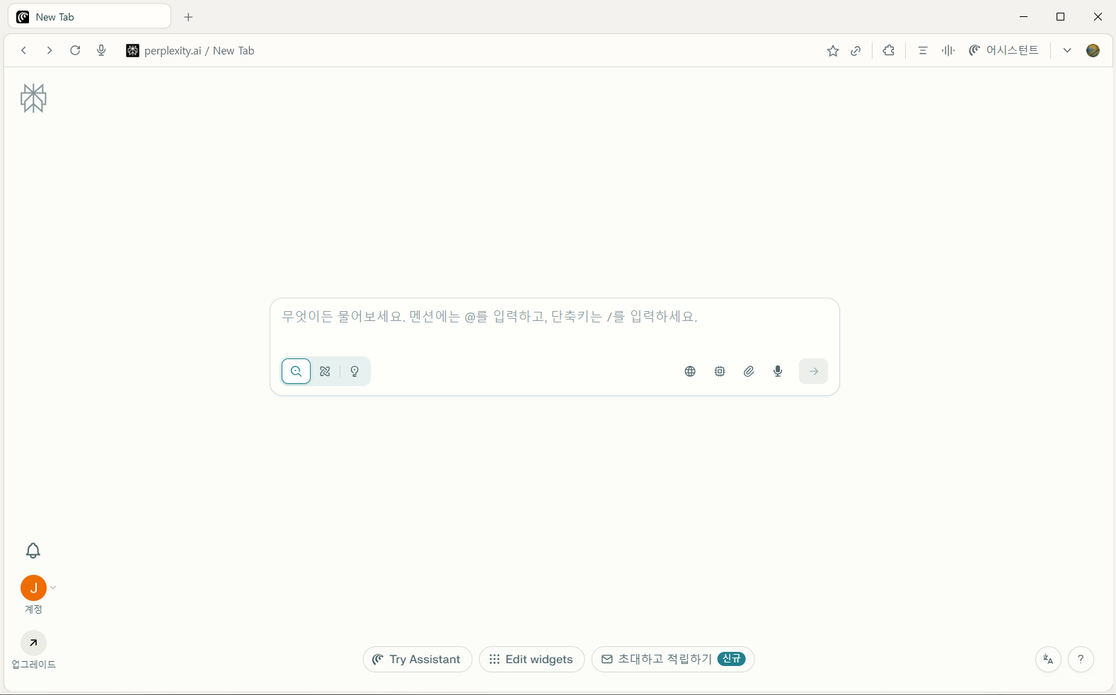Open a new tab with the plus button
This screenshot has height=695, width=1116.
pos(188,17)
